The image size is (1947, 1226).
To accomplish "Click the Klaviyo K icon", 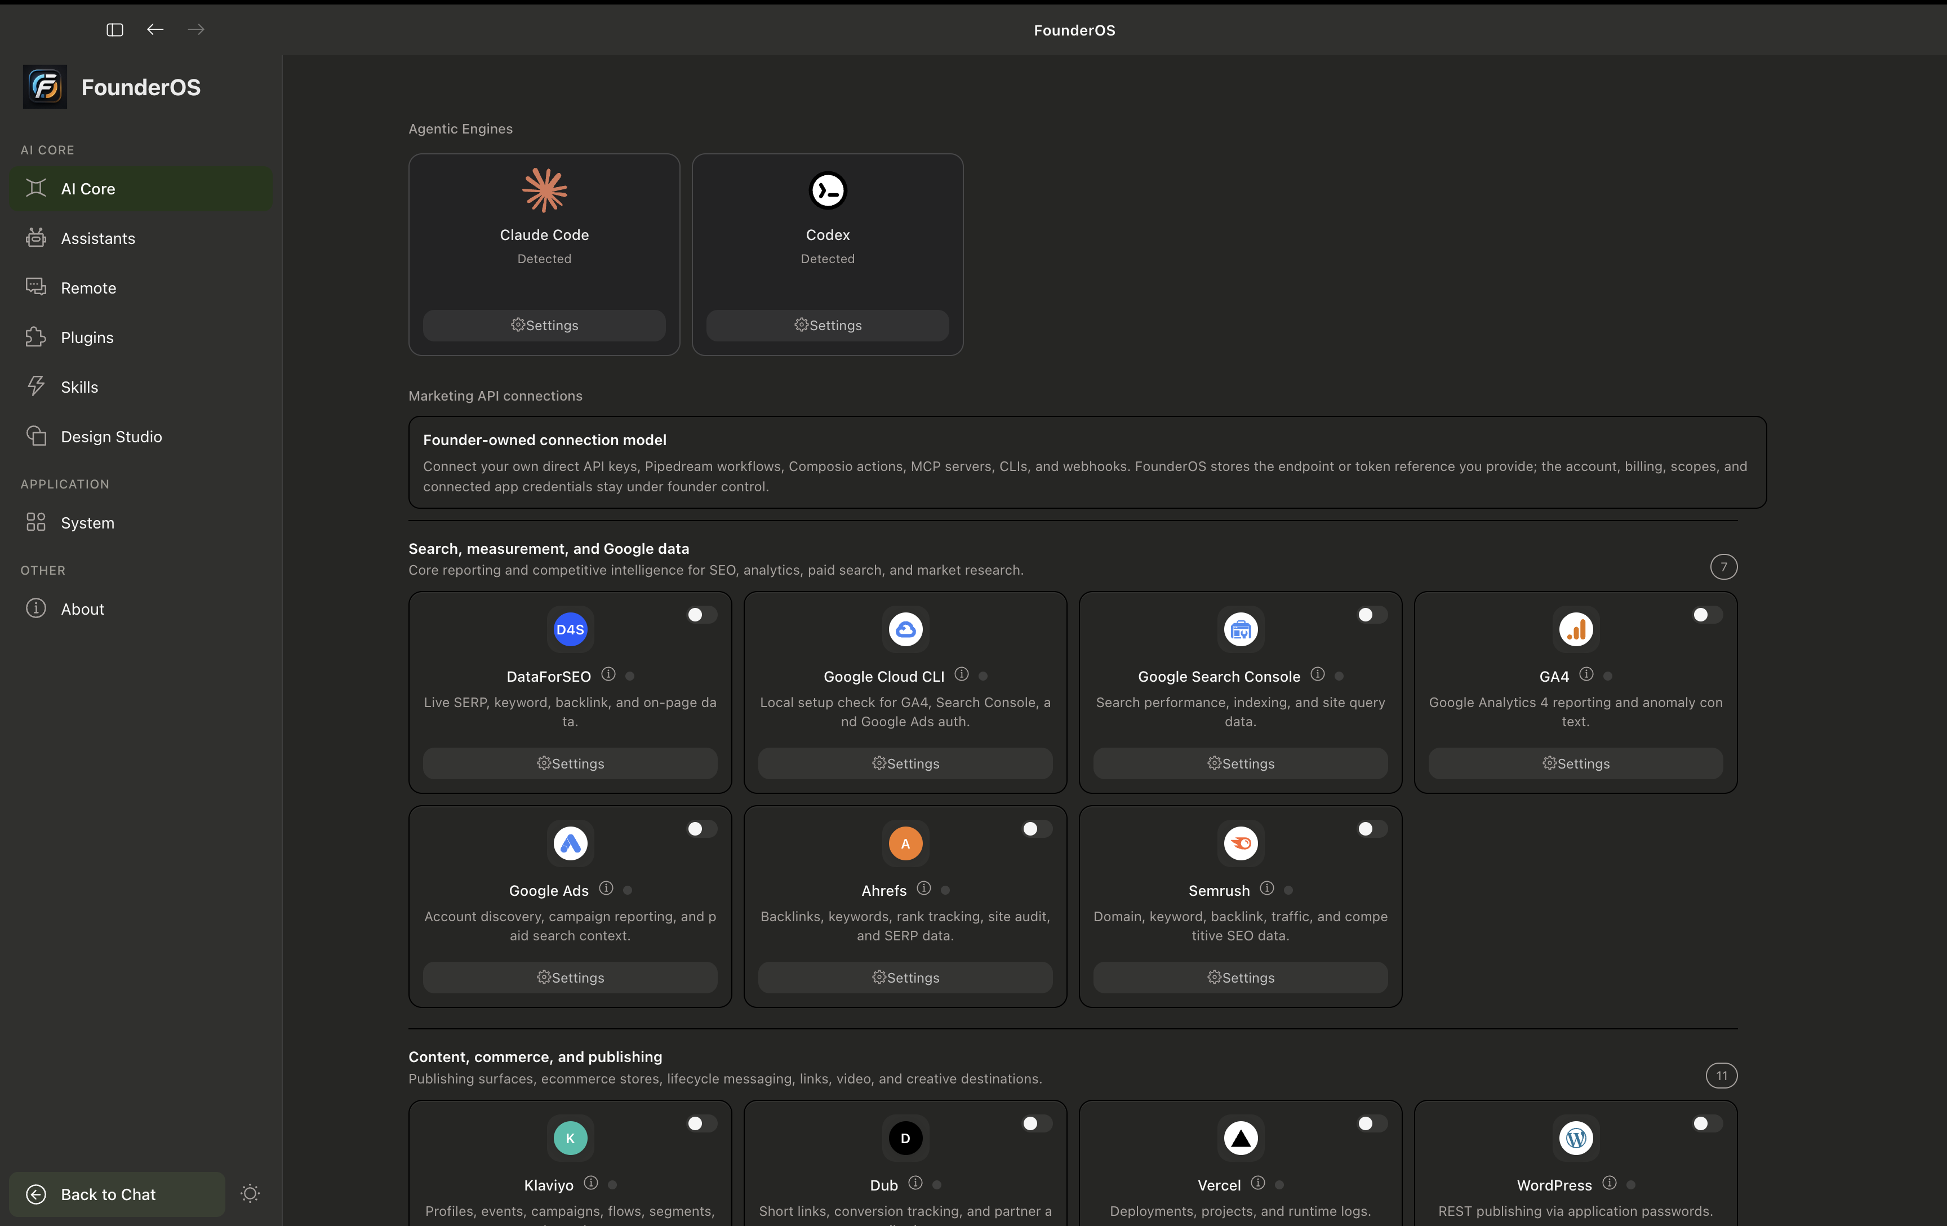I will point(570,1138).
